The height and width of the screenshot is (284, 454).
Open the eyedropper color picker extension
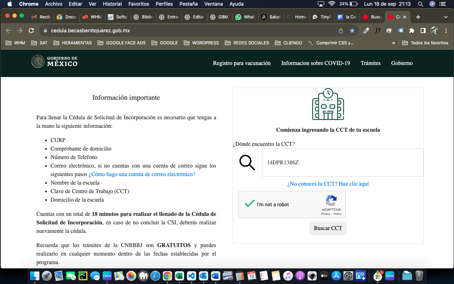tap(366, 31)
